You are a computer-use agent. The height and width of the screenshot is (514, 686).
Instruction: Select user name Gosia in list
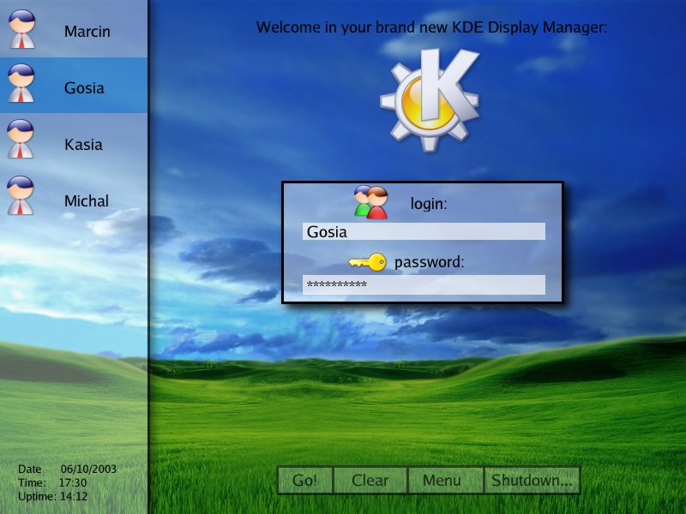[84, 88]
